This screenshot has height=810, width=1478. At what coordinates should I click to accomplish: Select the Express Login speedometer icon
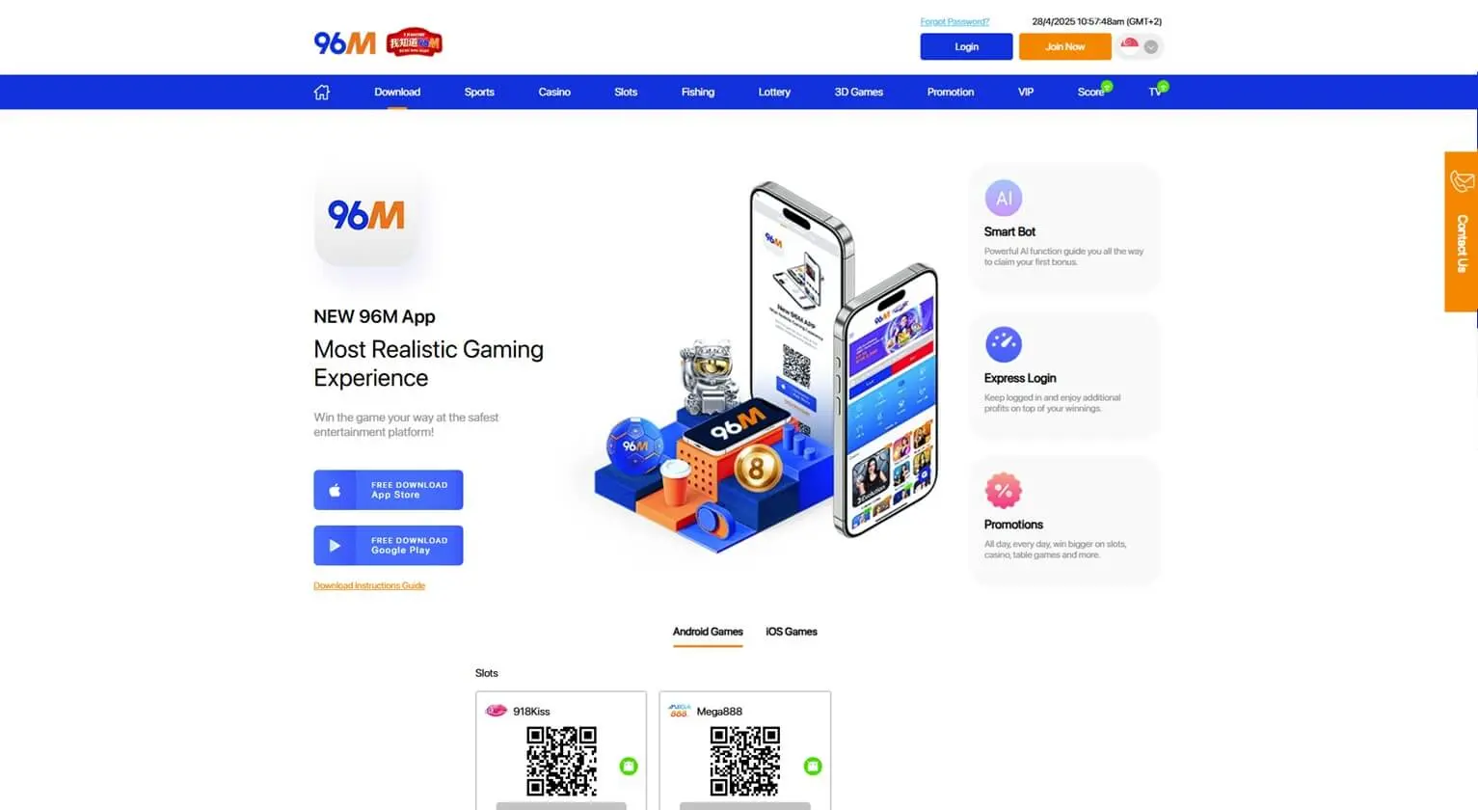point(1003,344)
